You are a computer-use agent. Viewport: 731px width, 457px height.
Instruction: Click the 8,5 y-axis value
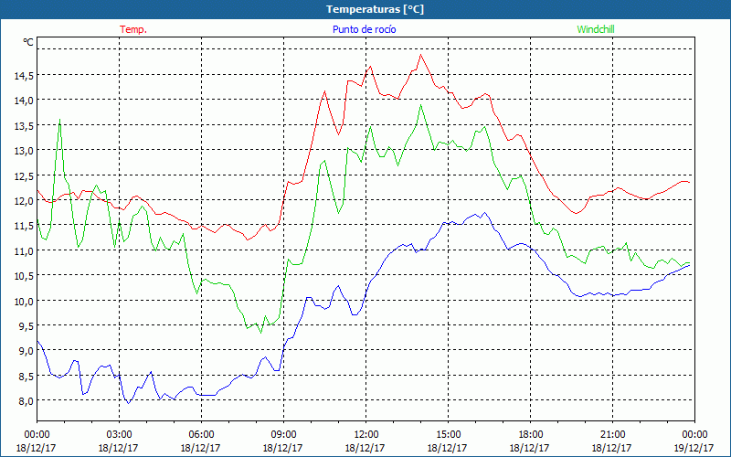(x=26, y=376)
